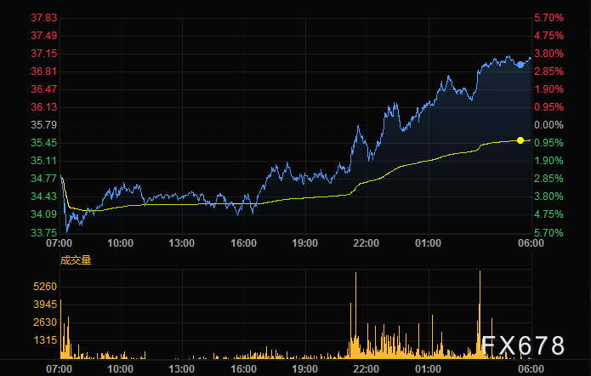Select the 35.45 price axis label
This screenshot has height=376, width=591.
[43, 143]
